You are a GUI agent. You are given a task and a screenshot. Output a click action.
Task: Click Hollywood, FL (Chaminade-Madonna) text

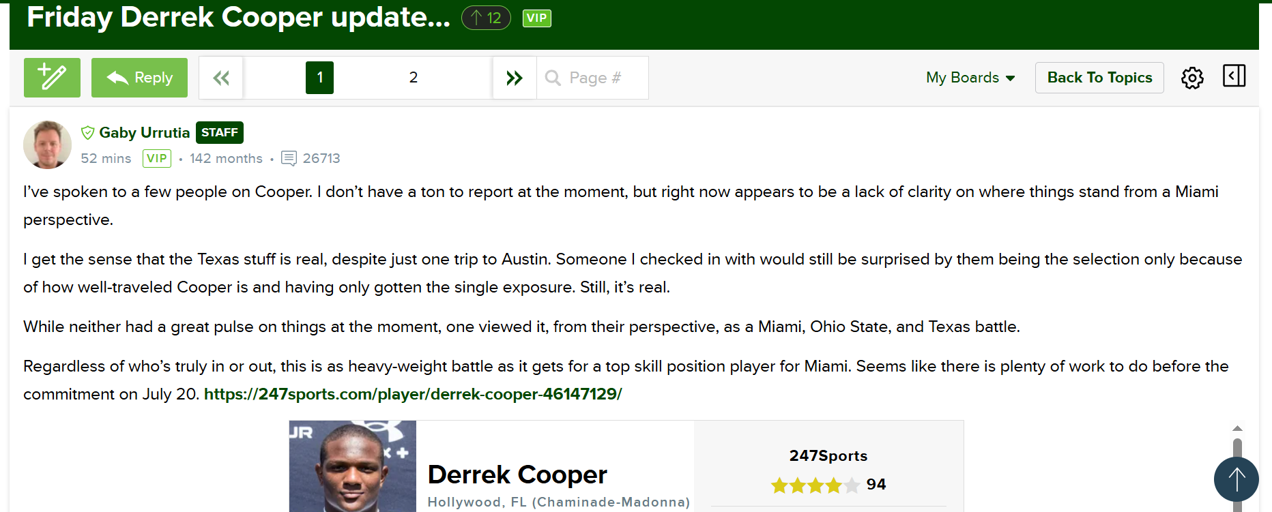click(x=558, y=502)
